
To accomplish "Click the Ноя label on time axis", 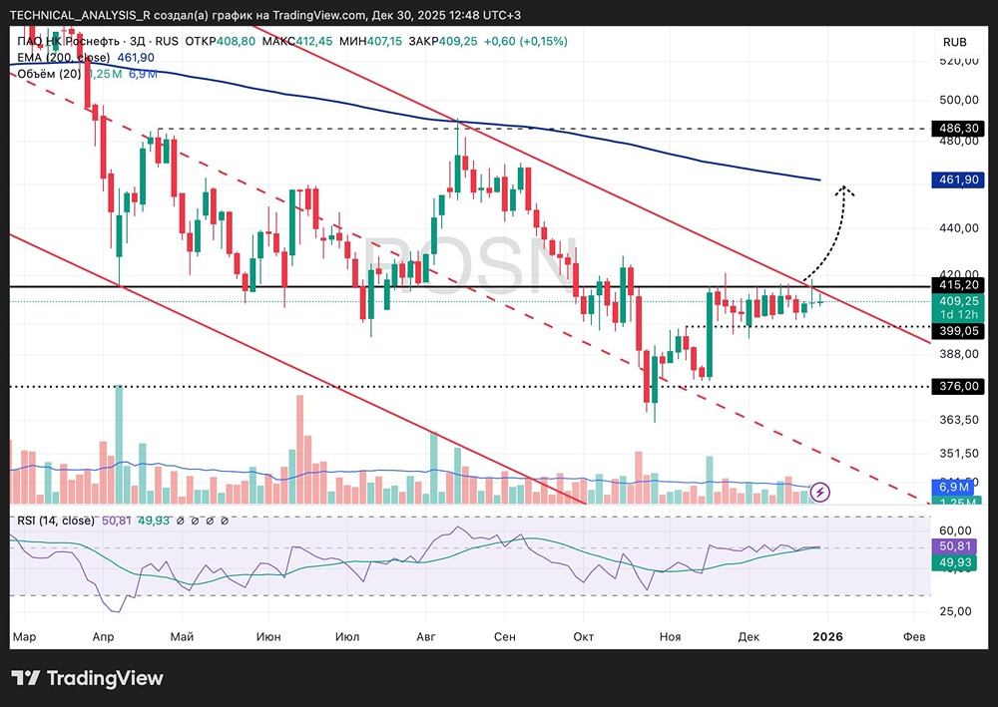I will tap(670, 636).
